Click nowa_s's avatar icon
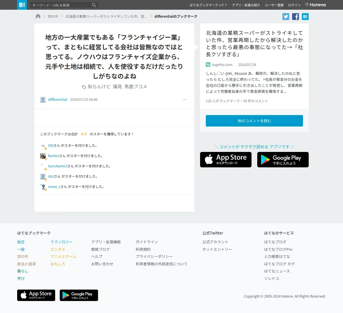This screenshot has height=313, width=343. pyautogui.click(x=43, y=187)
